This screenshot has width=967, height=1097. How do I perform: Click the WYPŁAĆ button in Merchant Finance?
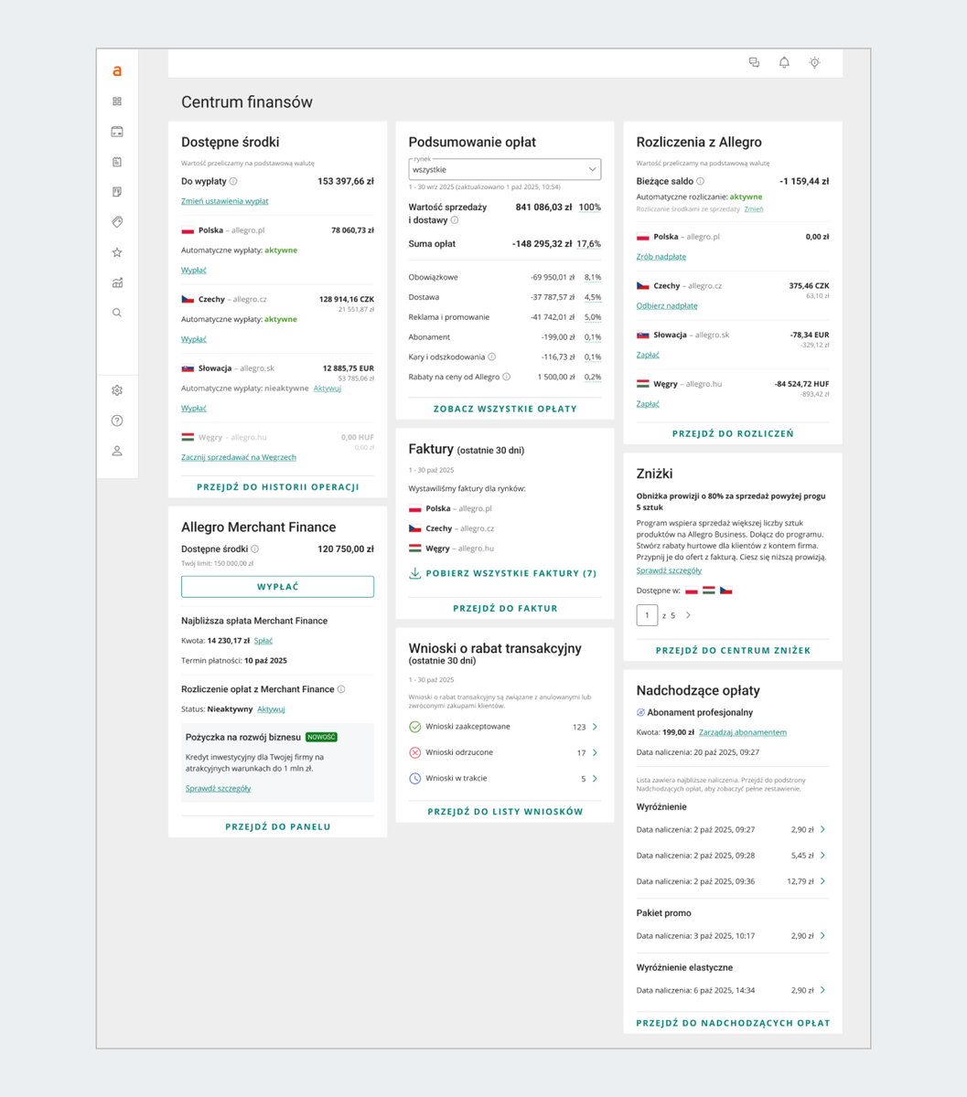coord(278,587)
